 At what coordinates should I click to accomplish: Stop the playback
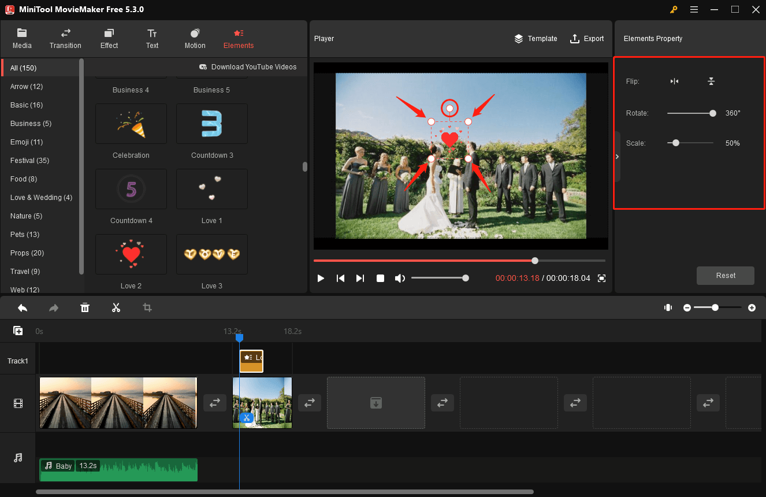click(380, 279)
